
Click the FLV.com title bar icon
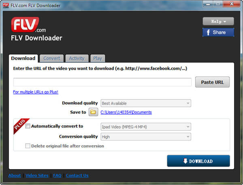tap(6, 5)
